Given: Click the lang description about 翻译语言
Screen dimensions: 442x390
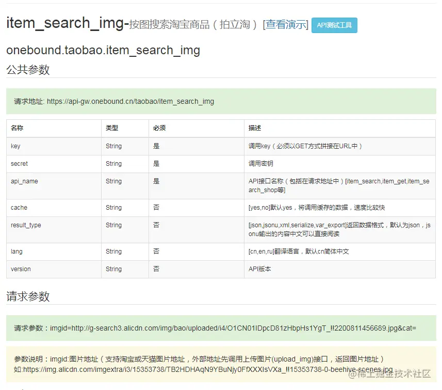Looking at the screenshot, I should click(x=299, y=252).
